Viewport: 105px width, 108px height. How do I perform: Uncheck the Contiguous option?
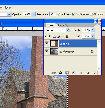click(x=74, y=14)
